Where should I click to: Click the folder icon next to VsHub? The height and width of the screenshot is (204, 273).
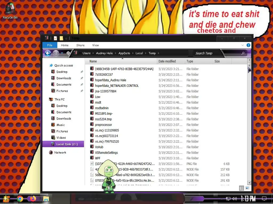[x=92, y=147]
